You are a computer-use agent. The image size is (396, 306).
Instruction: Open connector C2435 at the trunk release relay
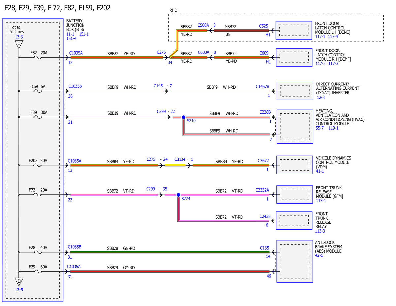[265, 216]
